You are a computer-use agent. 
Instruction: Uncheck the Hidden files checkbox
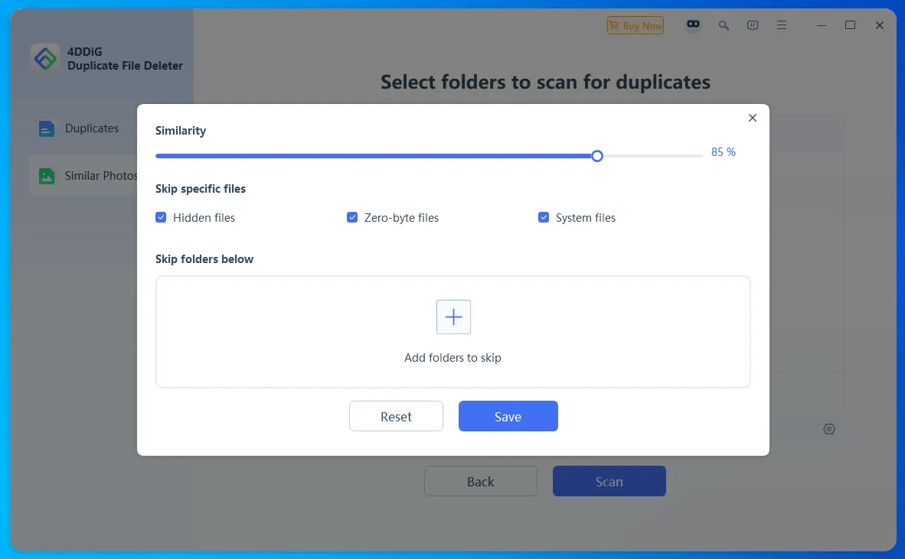[x=161, y=218]
